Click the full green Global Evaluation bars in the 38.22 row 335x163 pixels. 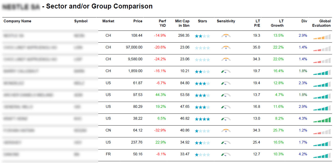322,120
